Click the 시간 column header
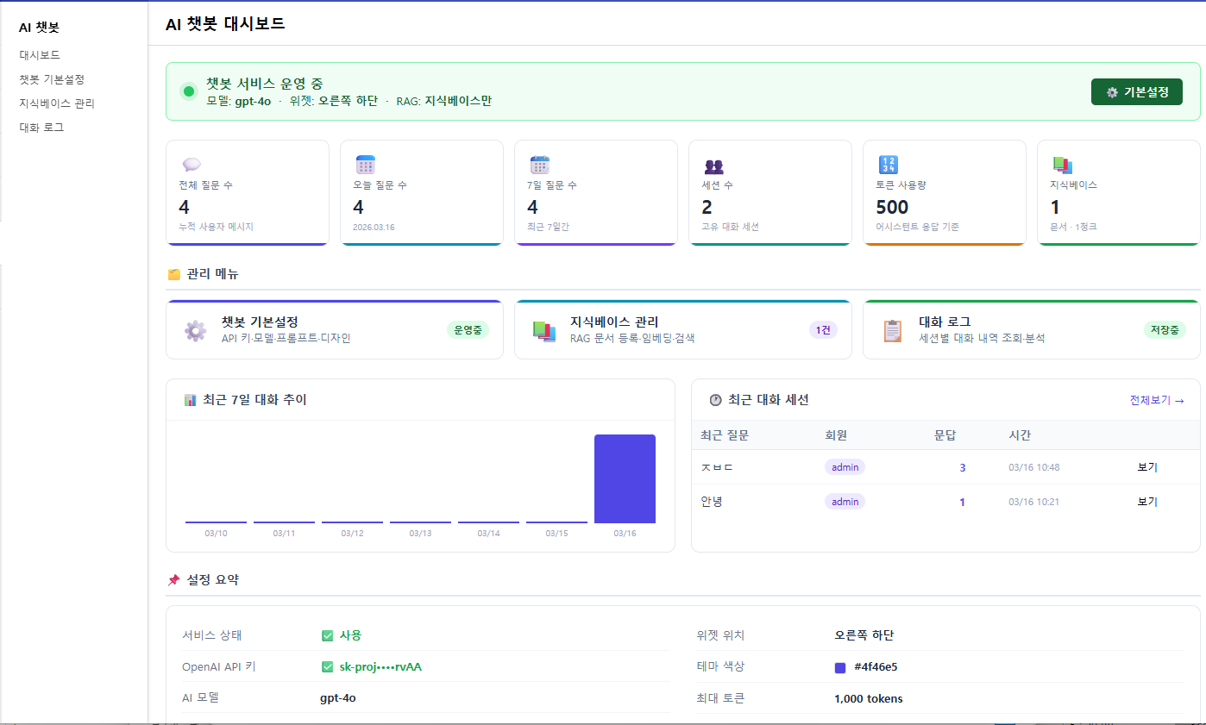The image size is (1206, 725). (1020, 435)
